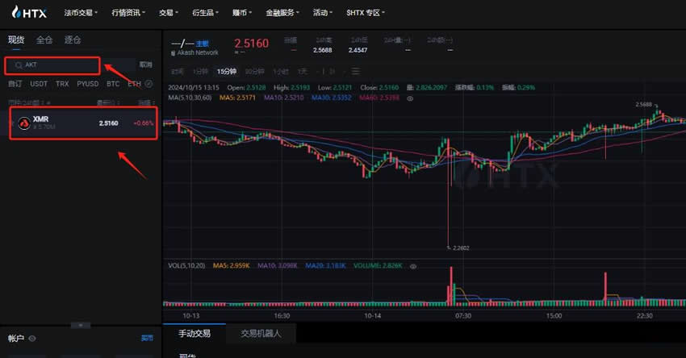Expand the 活动 menu
Screen dimensions: 686x358
[323, 13]
